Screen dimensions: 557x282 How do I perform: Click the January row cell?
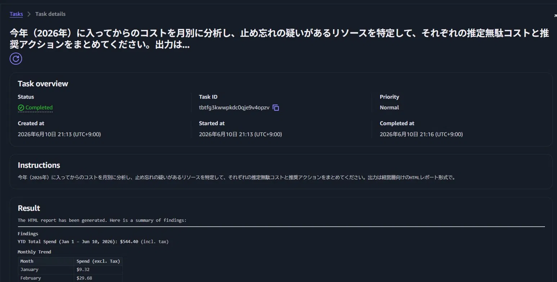coord(46,269)
